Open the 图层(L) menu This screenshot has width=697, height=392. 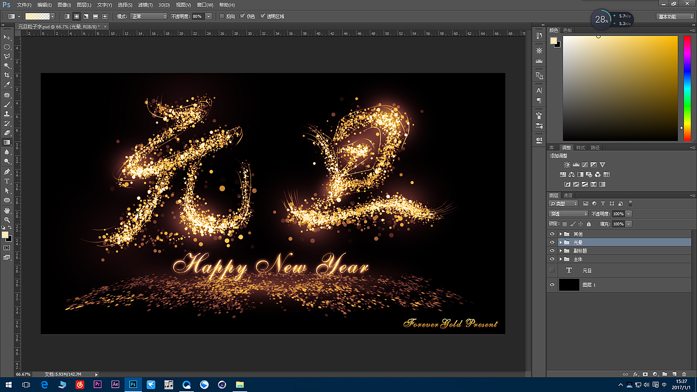[x=84, y=5]
